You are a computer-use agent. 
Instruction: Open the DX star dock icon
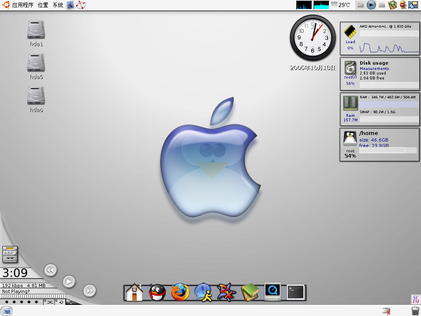point(227,292)
